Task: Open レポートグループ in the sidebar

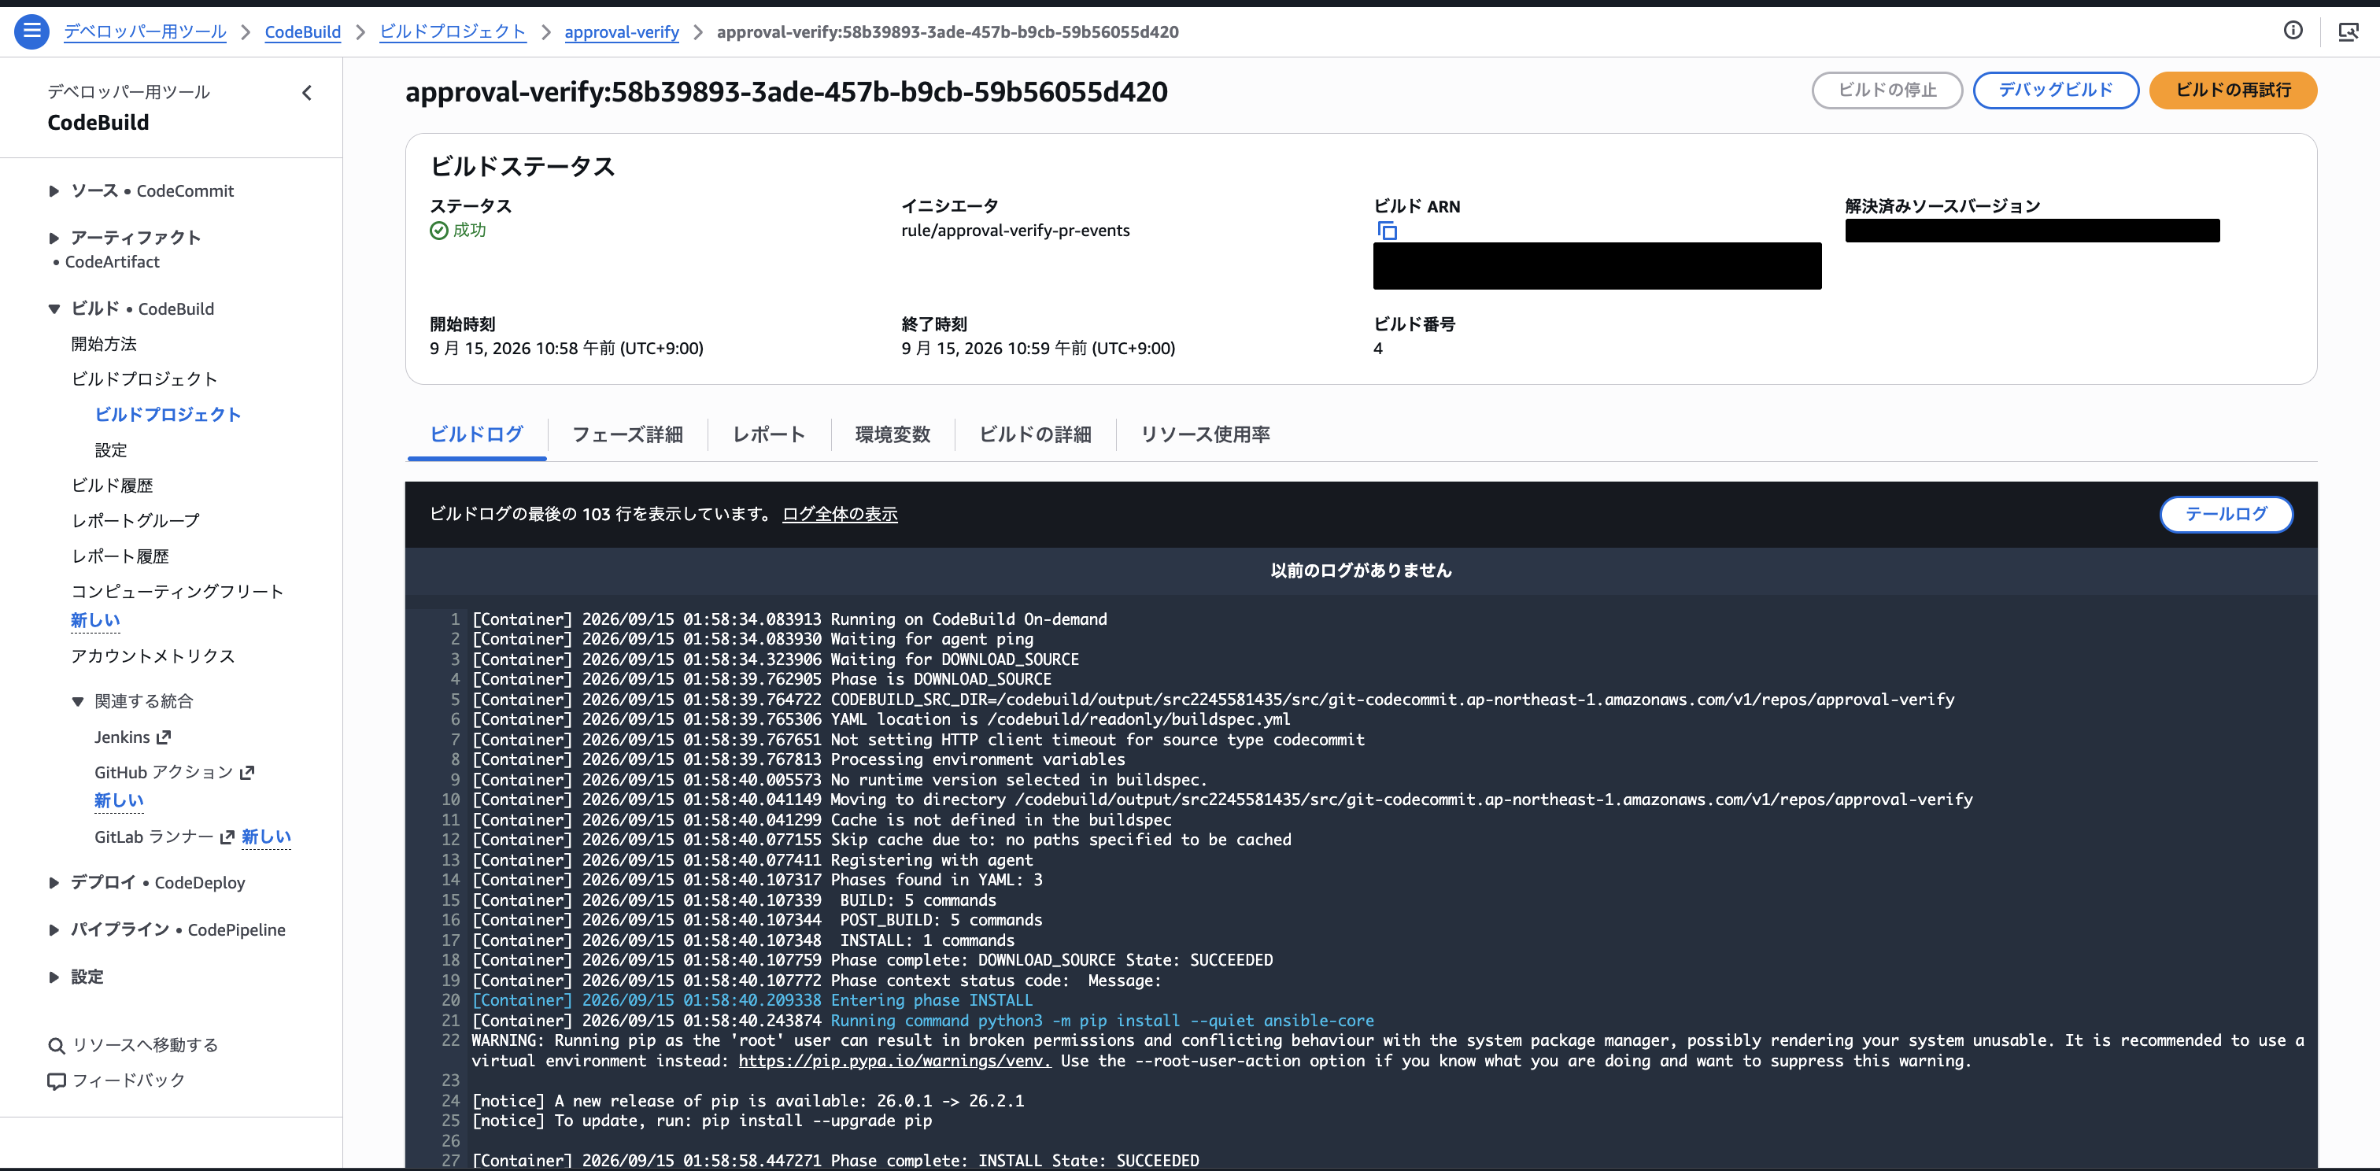Action: [135, 521]
